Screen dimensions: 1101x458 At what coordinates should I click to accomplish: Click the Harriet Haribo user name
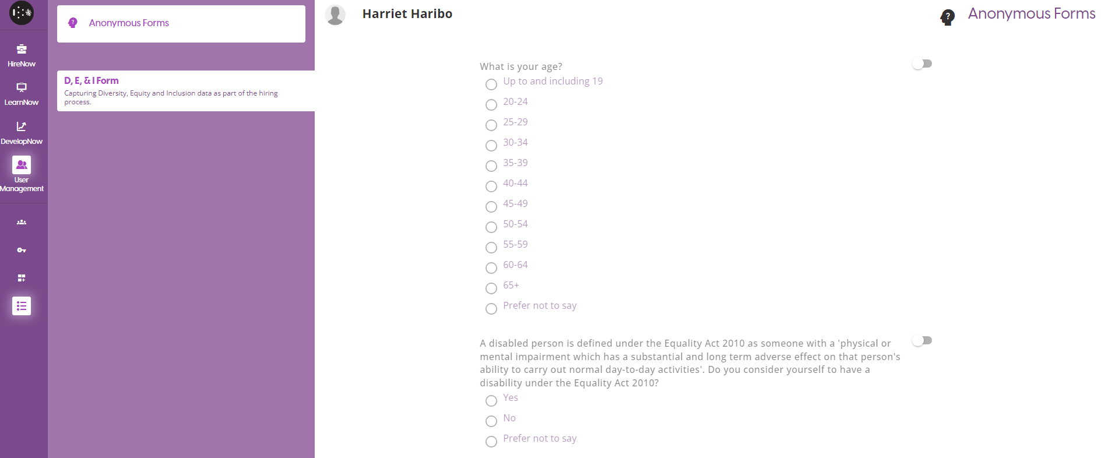(x=407, y=14)
